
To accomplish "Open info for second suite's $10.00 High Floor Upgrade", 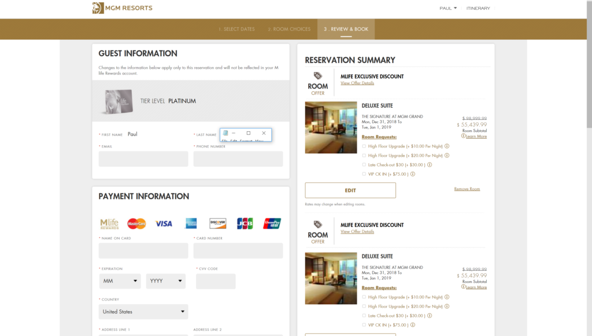I will tap(447, 297).
